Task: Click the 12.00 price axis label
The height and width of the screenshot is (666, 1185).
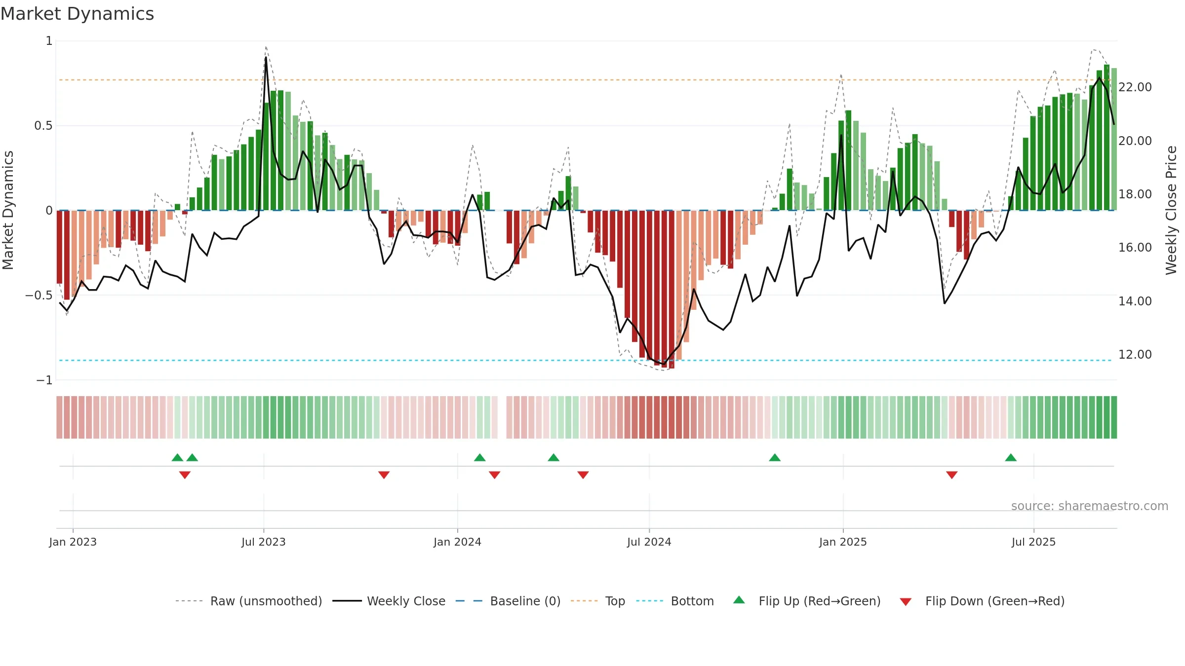Action: [1135, 355]
